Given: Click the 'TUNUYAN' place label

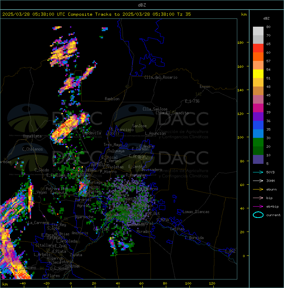Looking at the screenshot, I should point(72,266).
